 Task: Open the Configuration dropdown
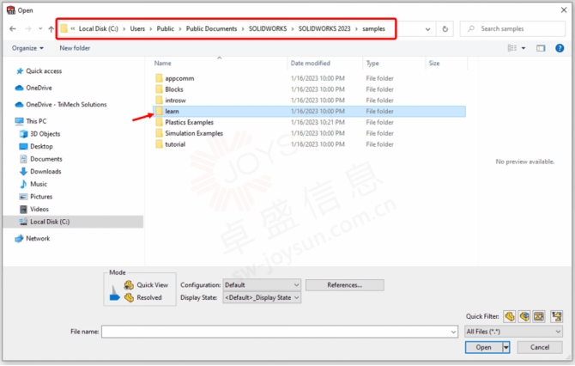point(262,285)
